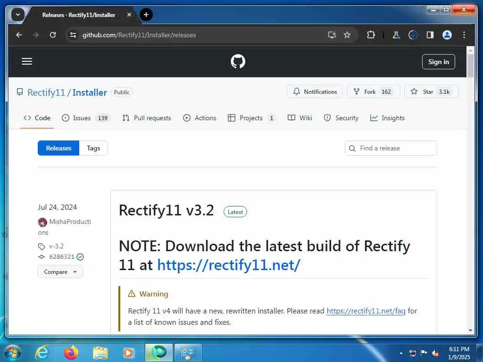The height and width of the screenshot is (362, 483).
Task: Open the downloads icon in toolbar
Action: 413,35
